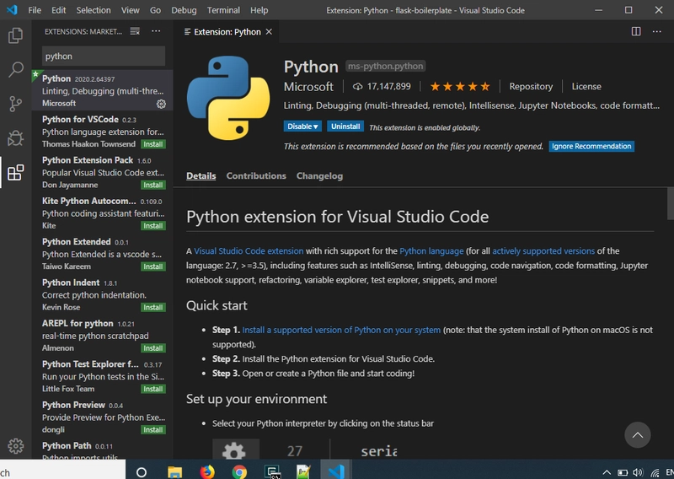674x479 pixels.
Task: Uninstall the Python extension
Action: (345, 126)
